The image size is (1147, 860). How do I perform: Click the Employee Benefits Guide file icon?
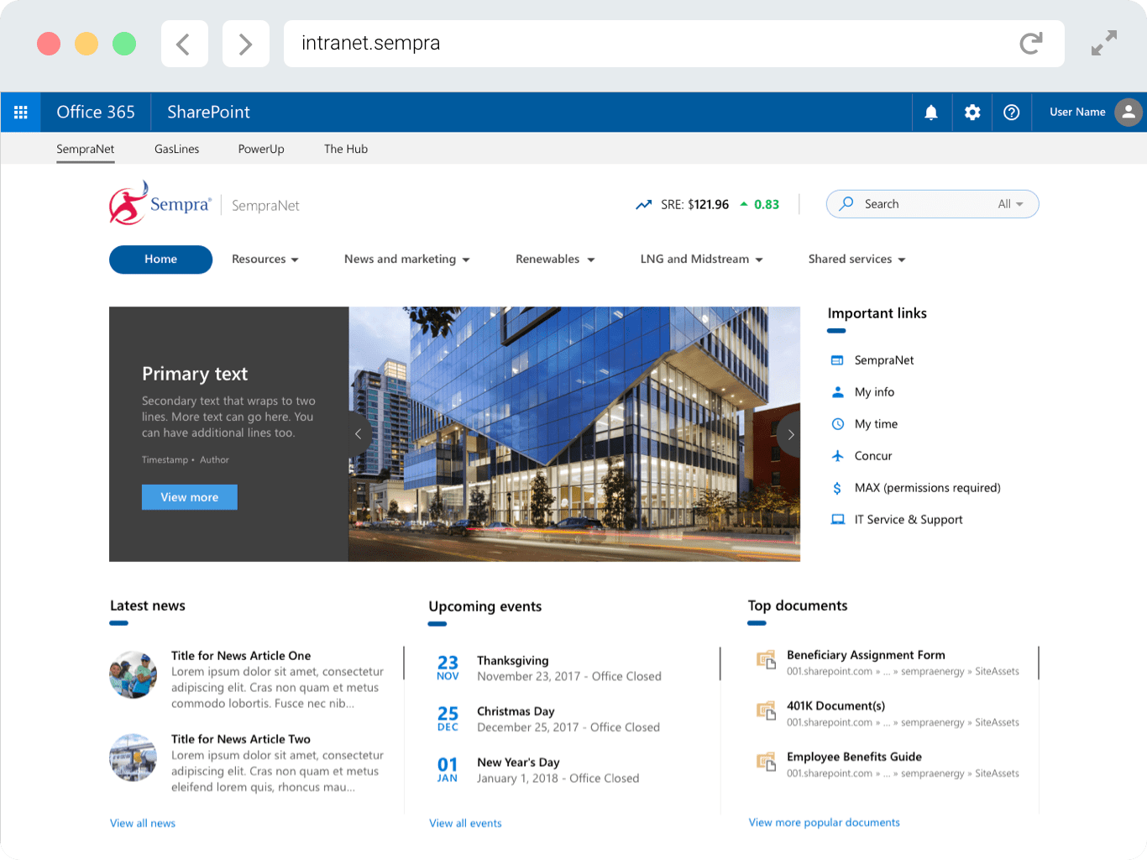(766, 763)
